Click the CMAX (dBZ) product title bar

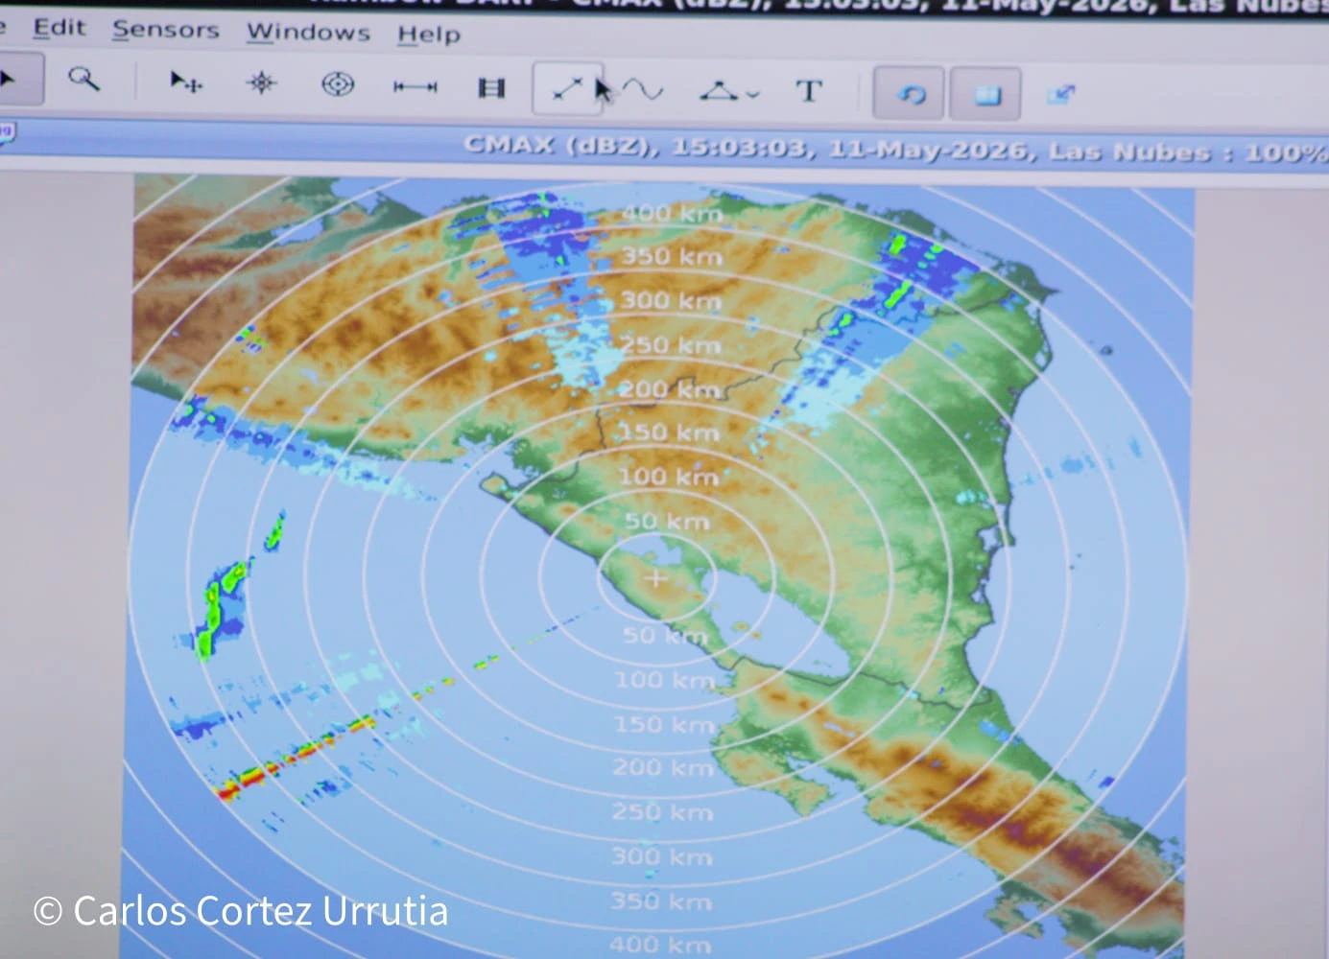click(x=664, y=150)
